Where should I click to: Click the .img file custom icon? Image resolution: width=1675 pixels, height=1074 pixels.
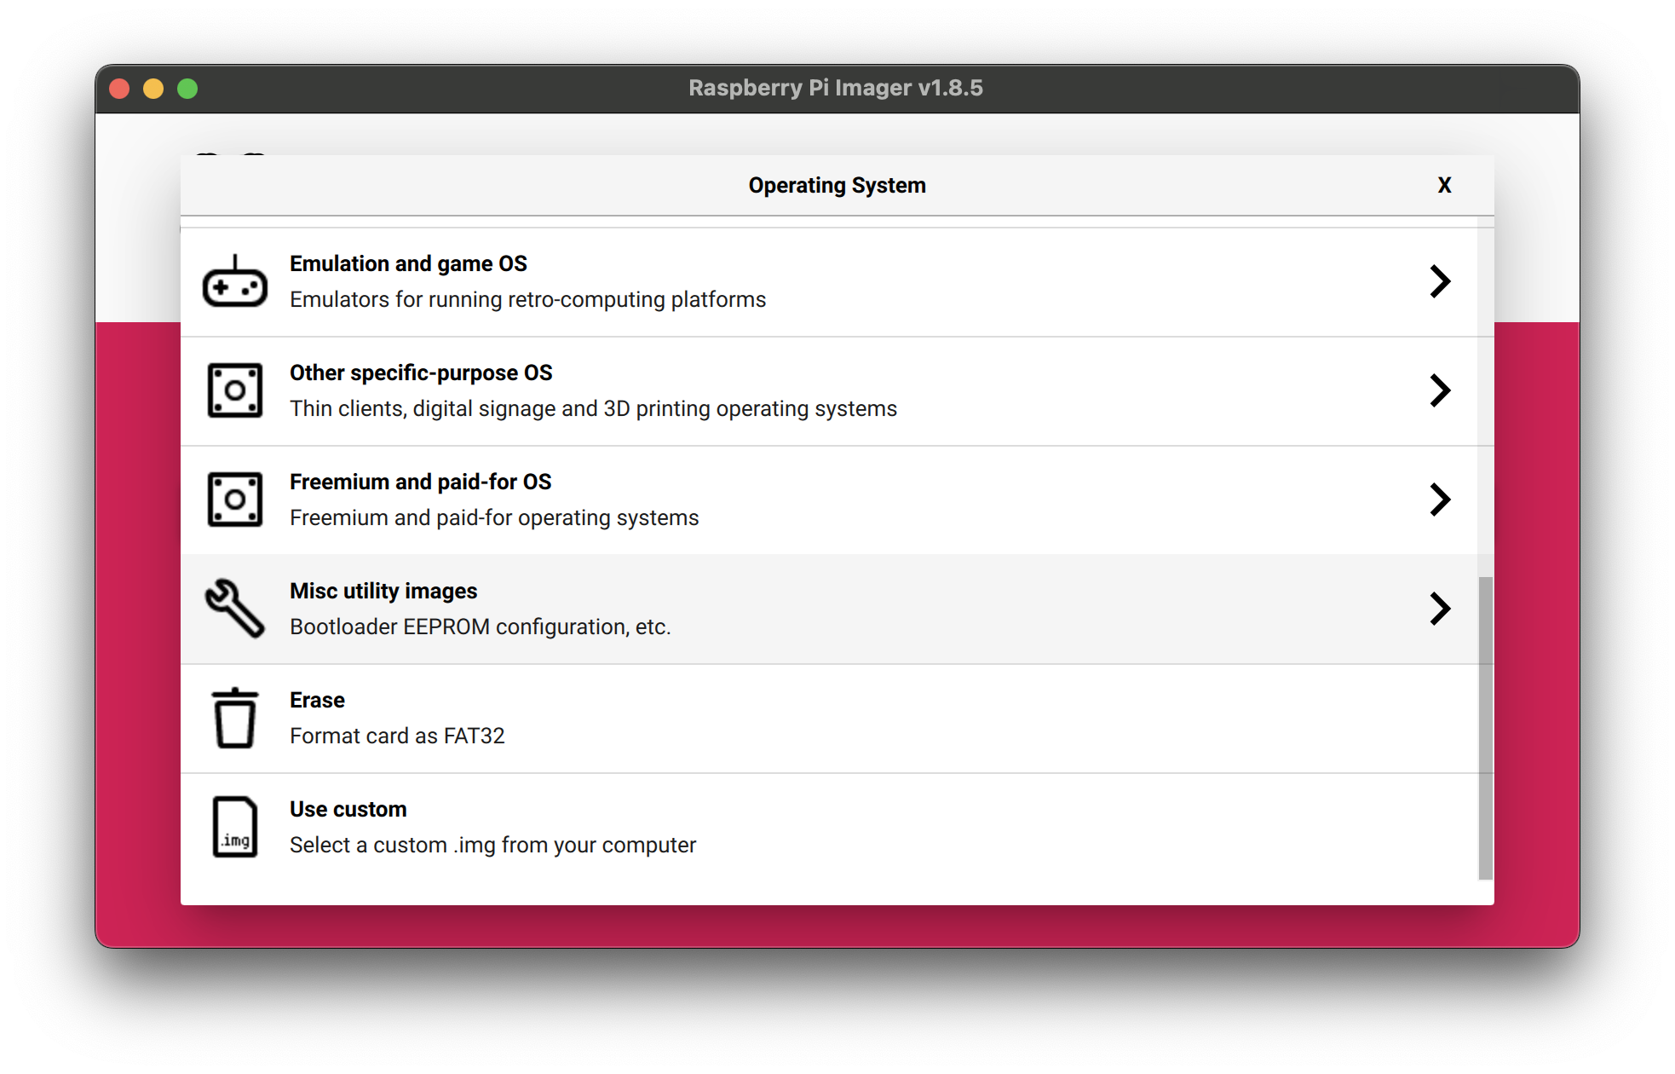coord(235,827)
